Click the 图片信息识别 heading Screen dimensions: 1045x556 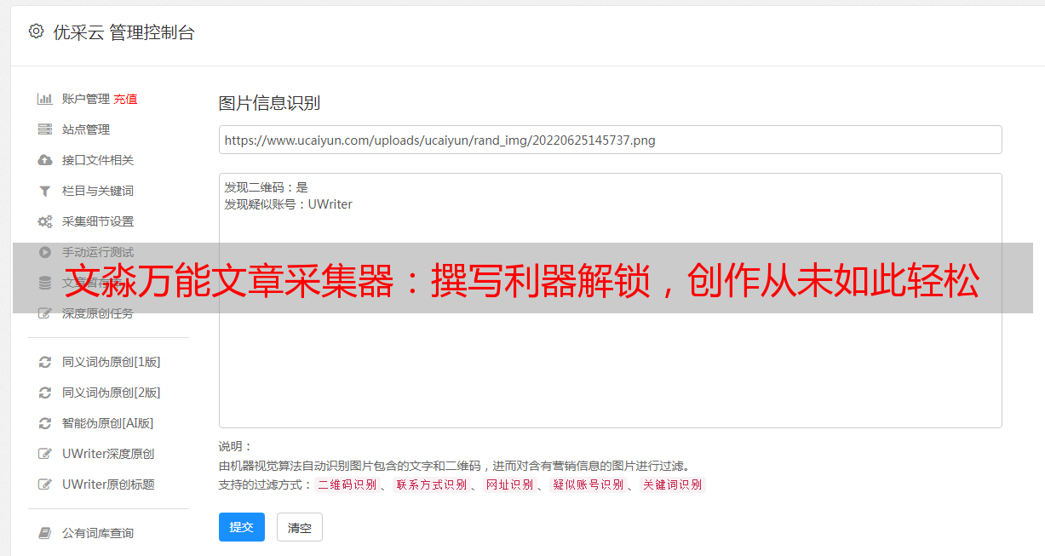(x=269, y=103)
